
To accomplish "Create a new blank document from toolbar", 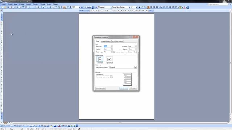I will point(2,7).
